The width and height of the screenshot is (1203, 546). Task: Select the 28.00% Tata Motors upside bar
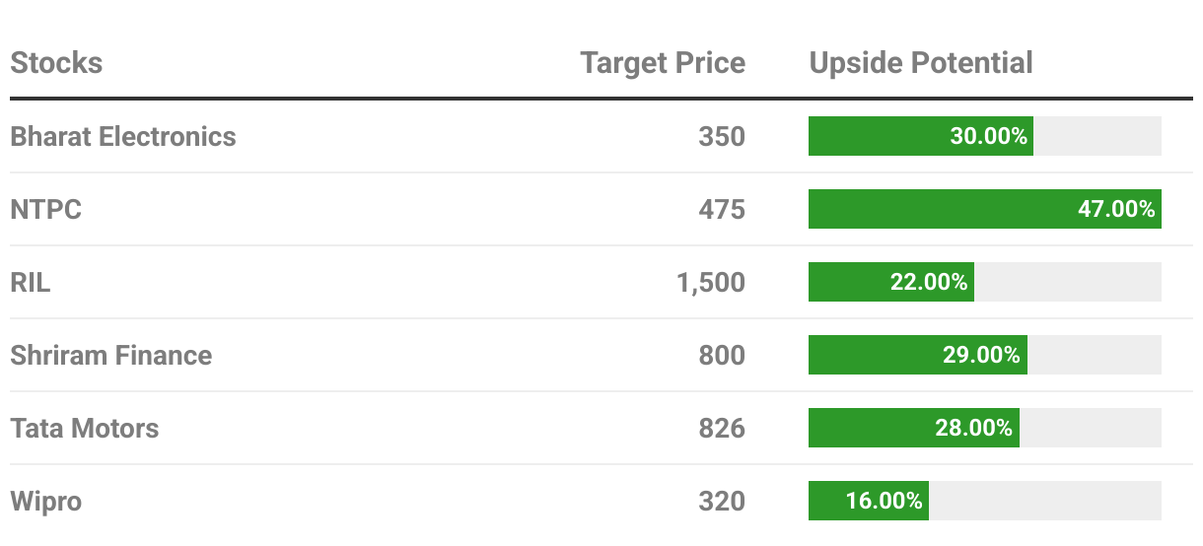click(913, 428)
